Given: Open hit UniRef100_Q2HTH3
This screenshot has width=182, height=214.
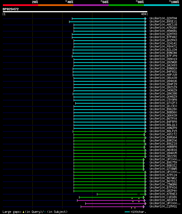Looking at the screenshot, I should pyautogui.click(x=163, y=34).
